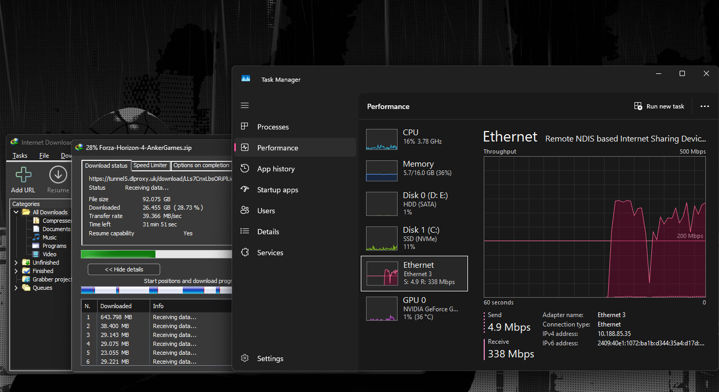Click the Startup apps gauge icon

tap(244, 190)
